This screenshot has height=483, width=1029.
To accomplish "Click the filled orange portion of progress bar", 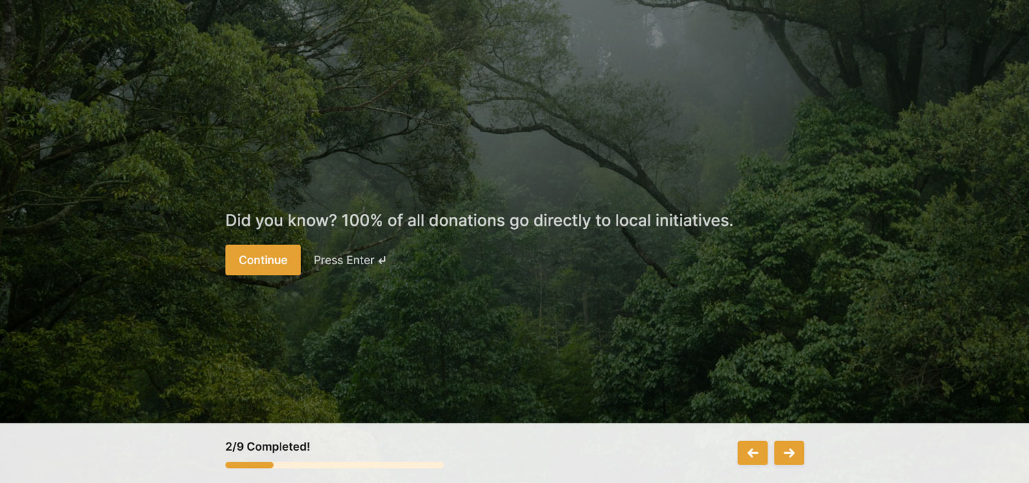I will [249, 465].
